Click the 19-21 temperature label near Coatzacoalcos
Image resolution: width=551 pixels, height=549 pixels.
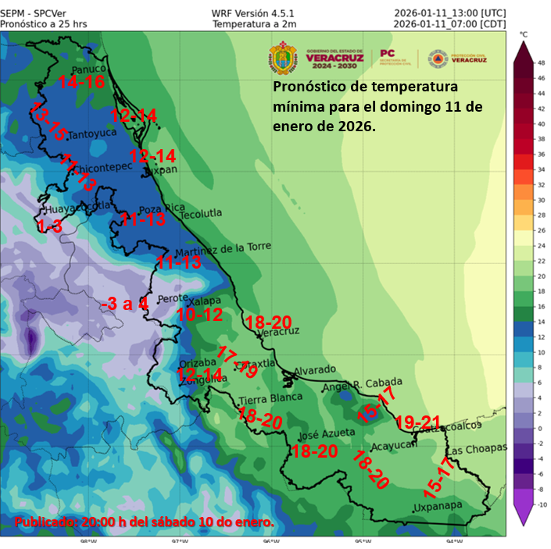click(416, 422)
